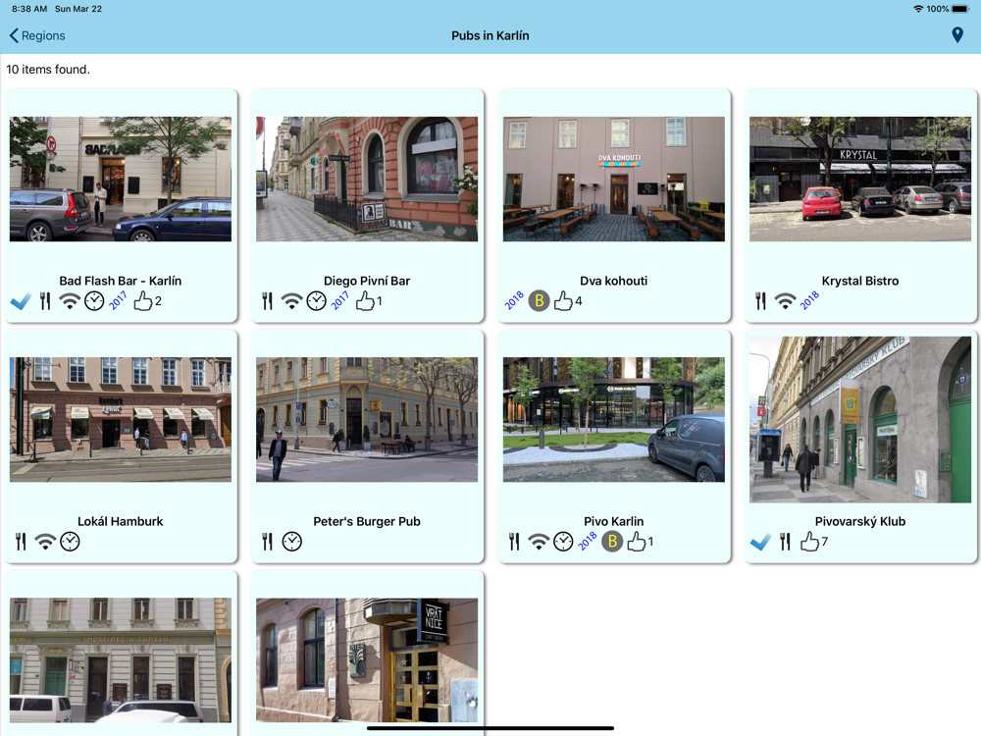Click the Diego Pivní Bar food icon
Image resolution: width=981 pixels, height=736 pixels.
[268, 301]
